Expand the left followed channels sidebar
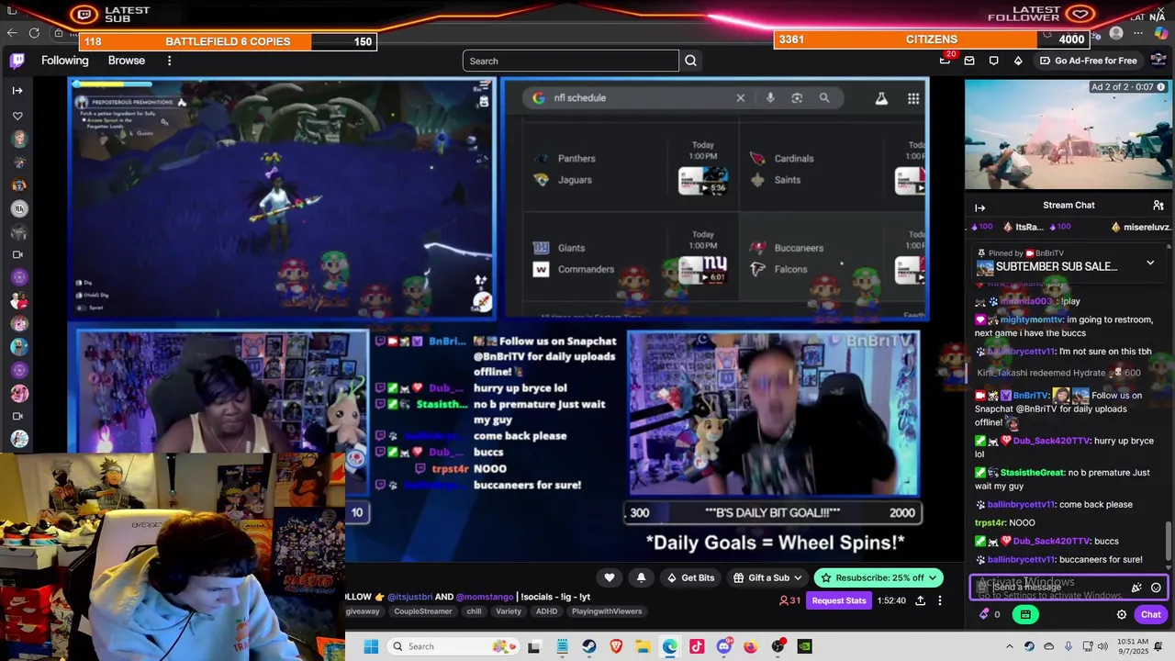 click(x=17, y=90)
